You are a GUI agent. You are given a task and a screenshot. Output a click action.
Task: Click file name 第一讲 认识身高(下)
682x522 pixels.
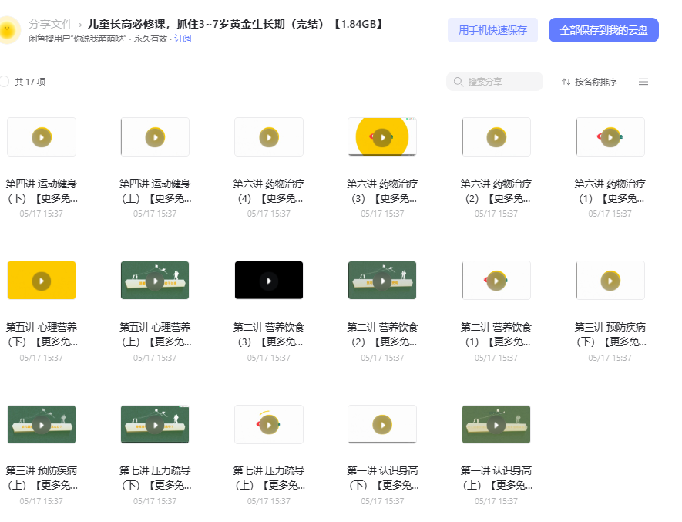pos(382,477)
